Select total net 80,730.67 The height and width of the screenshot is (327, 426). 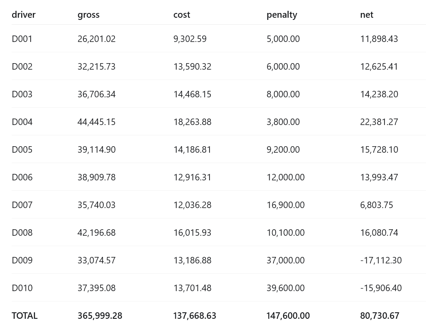click(x=380, y=316)
